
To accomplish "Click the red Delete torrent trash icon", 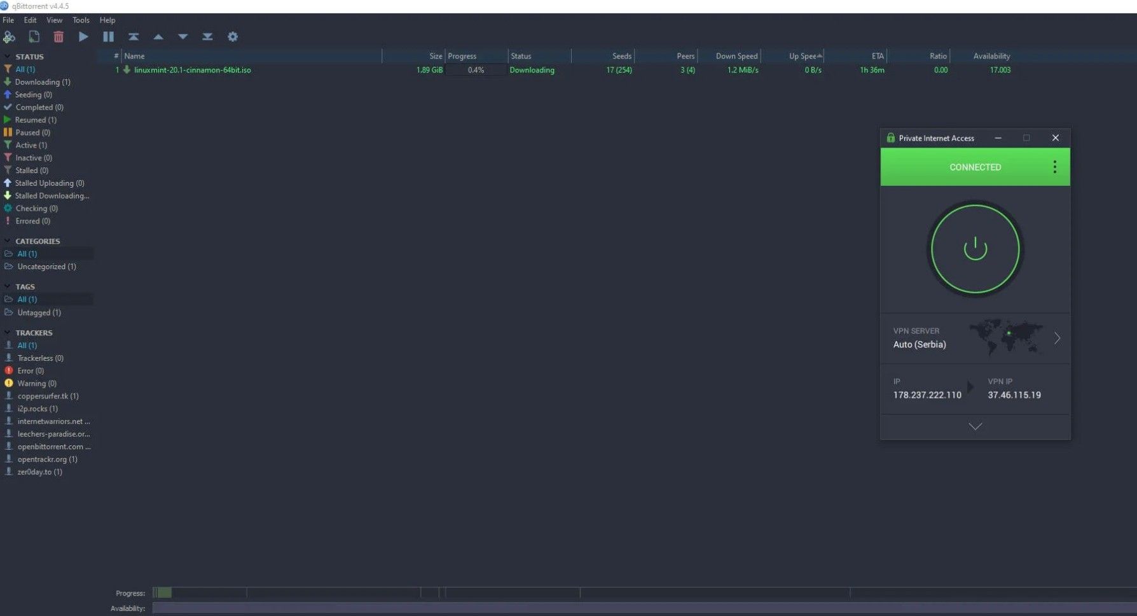I will (59, 37).
